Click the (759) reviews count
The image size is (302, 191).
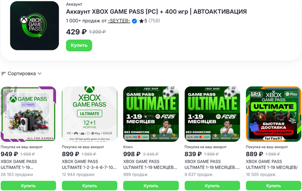click(x=154, y=21)
